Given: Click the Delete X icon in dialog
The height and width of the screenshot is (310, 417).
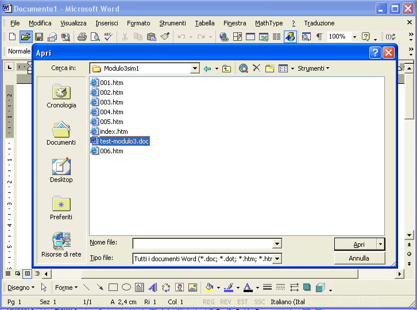Looking at the screenshot, I should click(x=256, y=68).
